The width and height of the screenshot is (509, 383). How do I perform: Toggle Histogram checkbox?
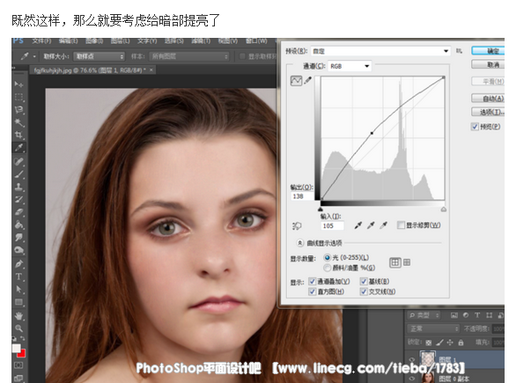coord(313,291)
